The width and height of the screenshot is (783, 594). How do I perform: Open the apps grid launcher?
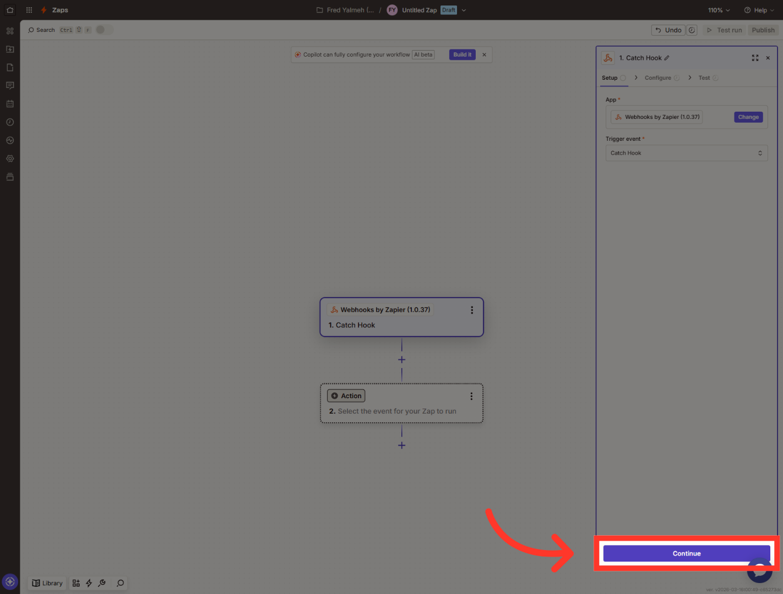(29, 10)
